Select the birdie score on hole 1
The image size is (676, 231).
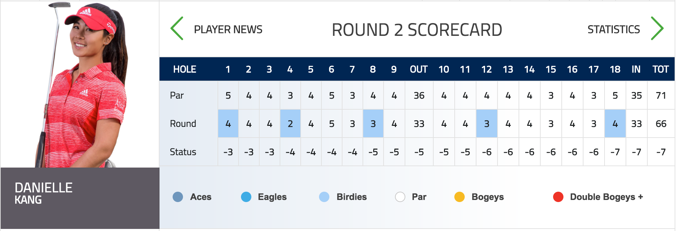pos(228,123)
